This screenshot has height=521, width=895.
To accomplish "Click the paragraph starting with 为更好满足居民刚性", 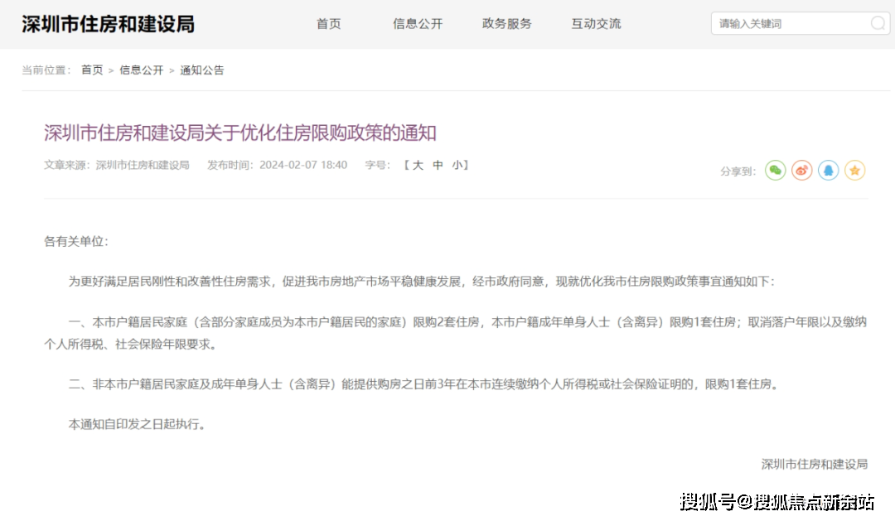I will (x=422, y=282).
